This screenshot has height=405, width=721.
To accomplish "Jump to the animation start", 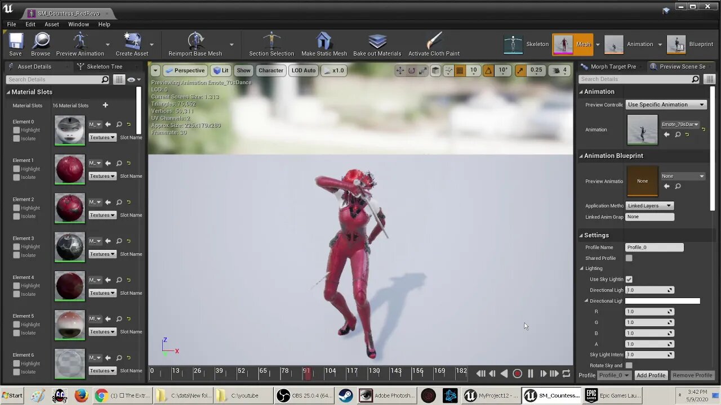I will (x=480, y=373).
